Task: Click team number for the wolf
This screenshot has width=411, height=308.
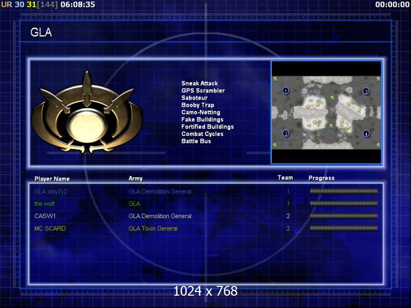Action: [288, 203]
